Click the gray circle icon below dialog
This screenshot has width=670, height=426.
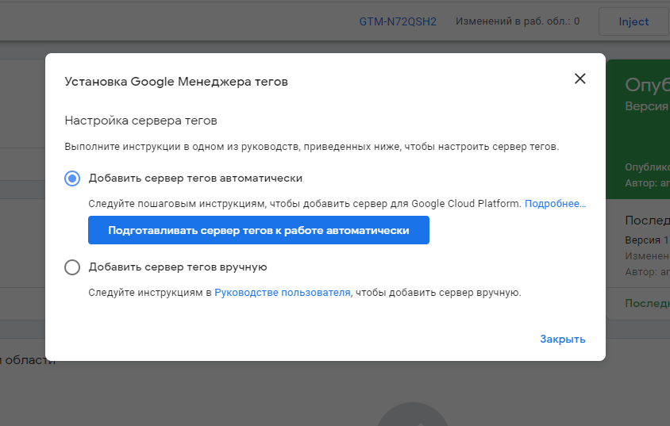click(413, 416)
